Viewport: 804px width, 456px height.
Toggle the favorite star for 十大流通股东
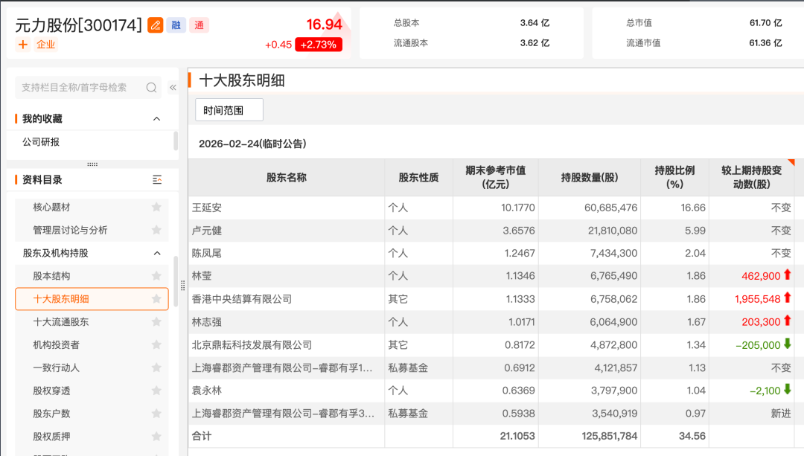tap(156, 321)
